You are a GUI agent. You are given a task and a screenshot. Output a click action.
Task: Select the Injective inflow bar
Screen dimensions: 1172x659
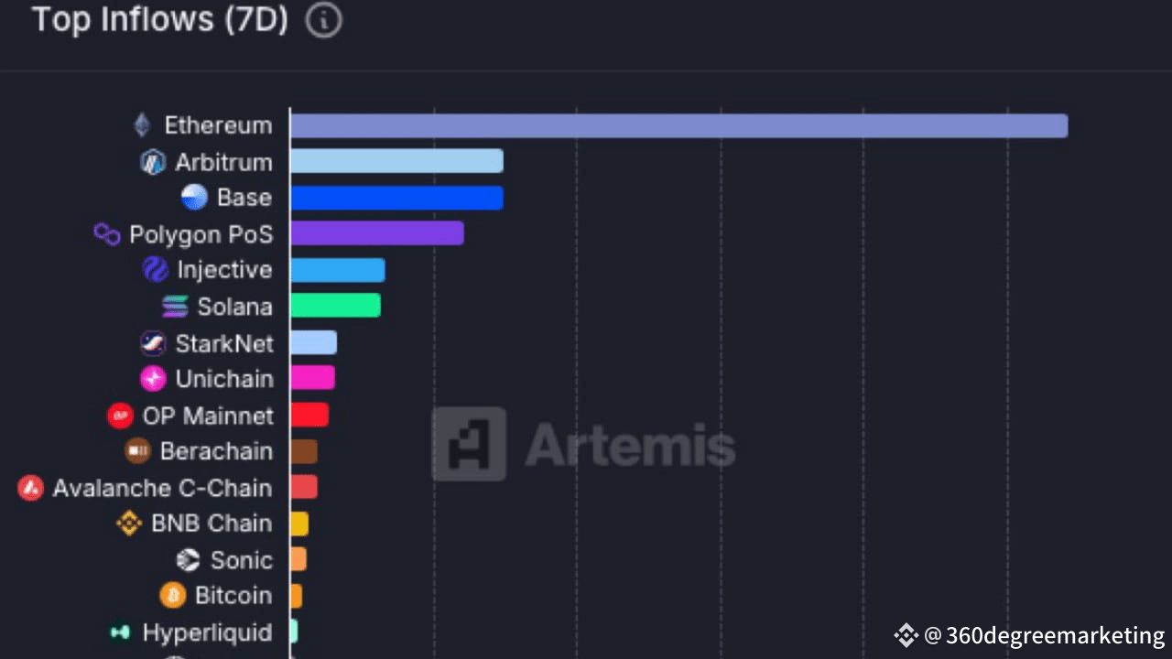pos(338,270)
